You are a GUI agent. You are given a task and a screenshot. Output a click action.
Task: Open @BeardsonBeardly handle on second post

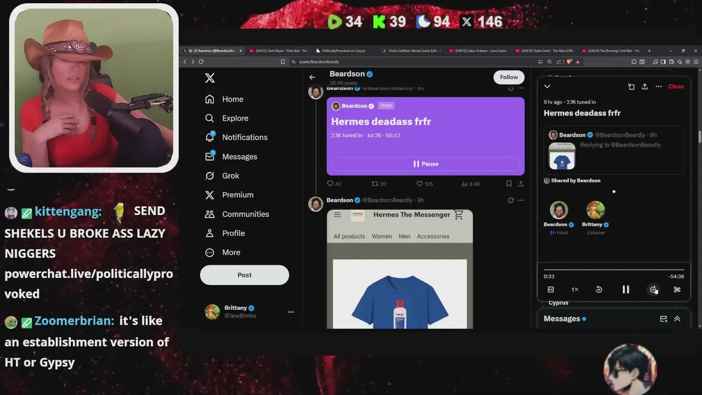click(387, 200)
